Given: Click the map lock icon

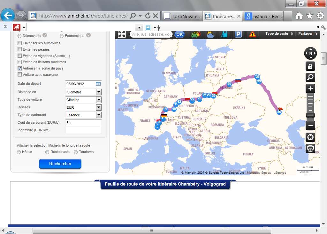Looking at the screenshot, I should (x=310, y=66).
